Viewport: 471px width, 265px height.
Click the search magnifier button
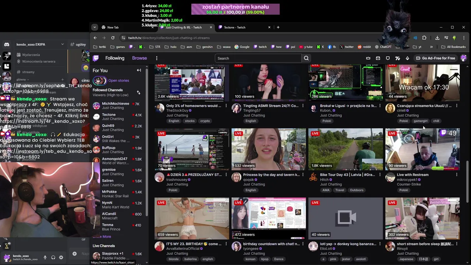coord(306,58)
